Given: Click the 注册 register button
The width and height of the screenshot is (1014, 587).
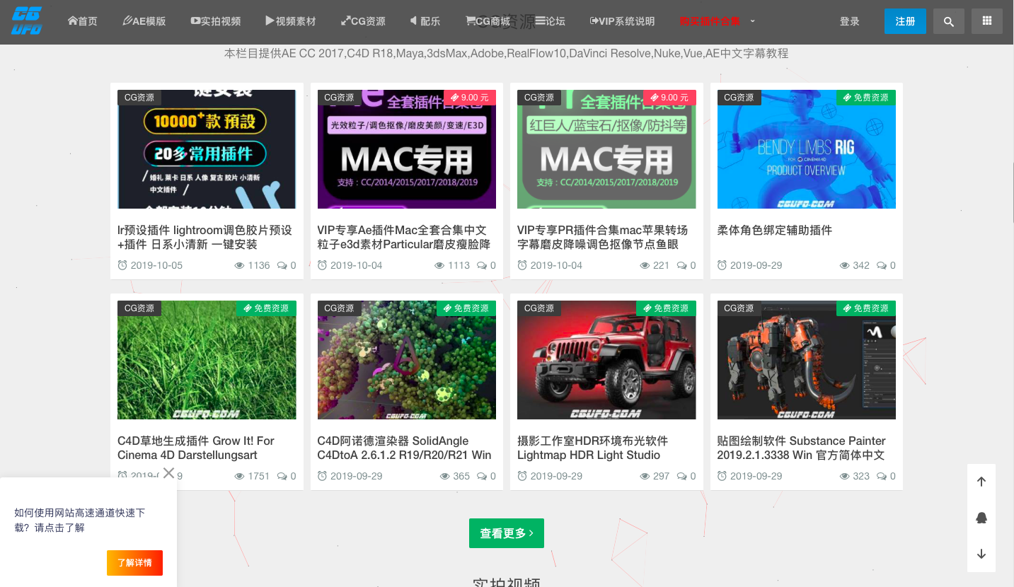Looking at the screenshot, I should click(x=904, y=21).
